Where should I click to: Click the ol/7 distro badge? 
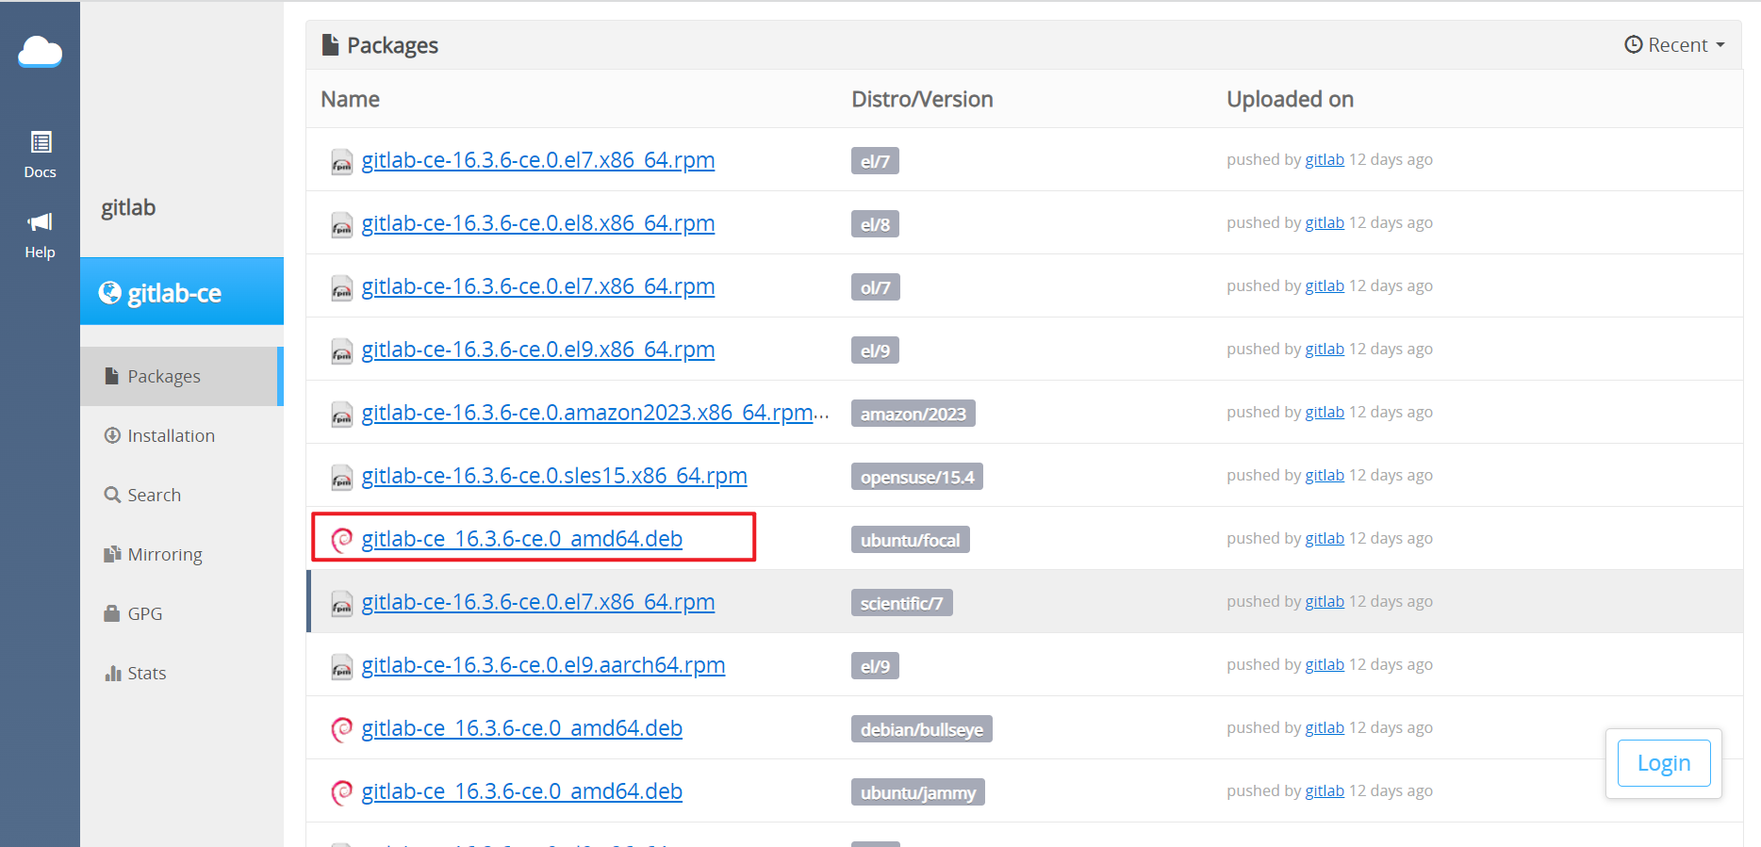pos(875,287)
